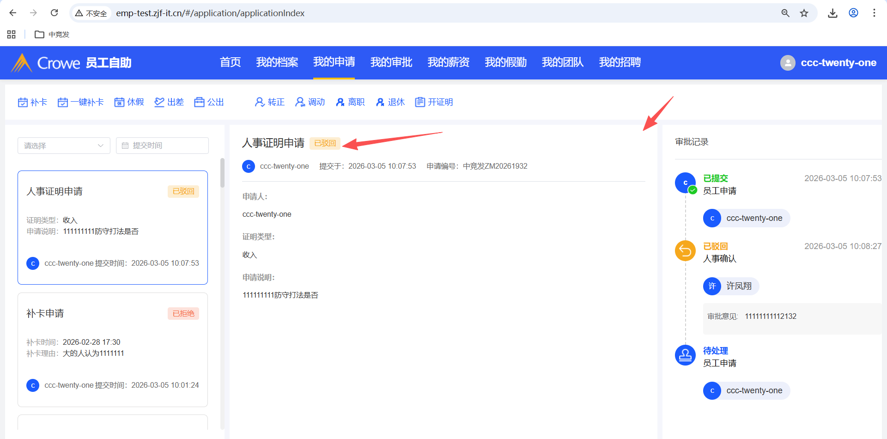Go to 我的招聘 tab

point(620,62)
